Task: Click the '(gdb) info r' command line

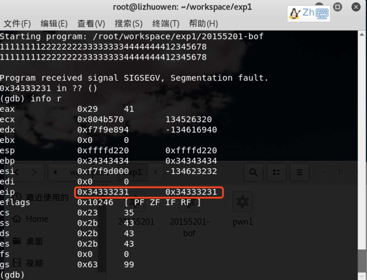Action: [x=31, y=99]
